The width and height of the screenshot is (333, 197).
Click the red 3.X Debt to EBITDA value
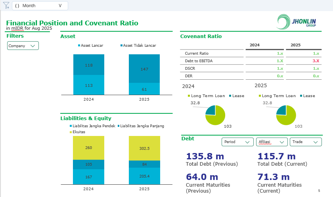tap(316, 61)
